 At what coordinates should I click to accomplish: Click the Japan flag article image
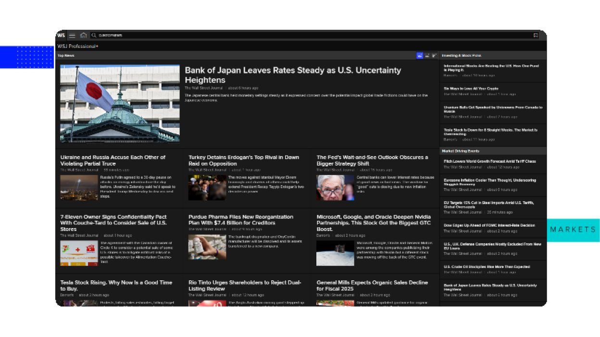120,103
